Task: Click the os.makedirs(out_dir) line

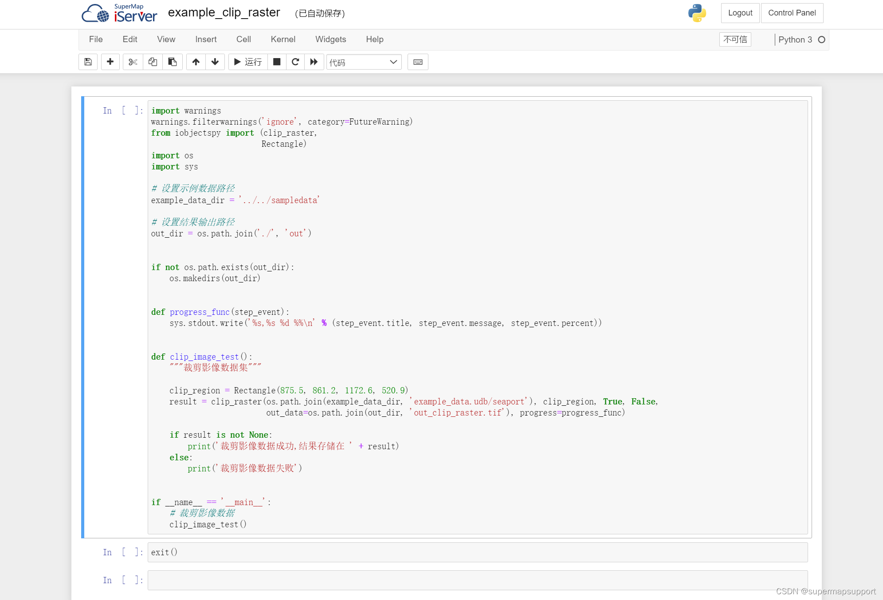Action: [215, 278]
